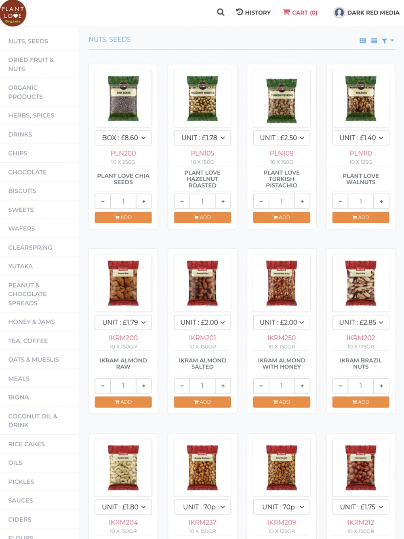
Task: View the cart with zero items
Action: coord(300,13)
